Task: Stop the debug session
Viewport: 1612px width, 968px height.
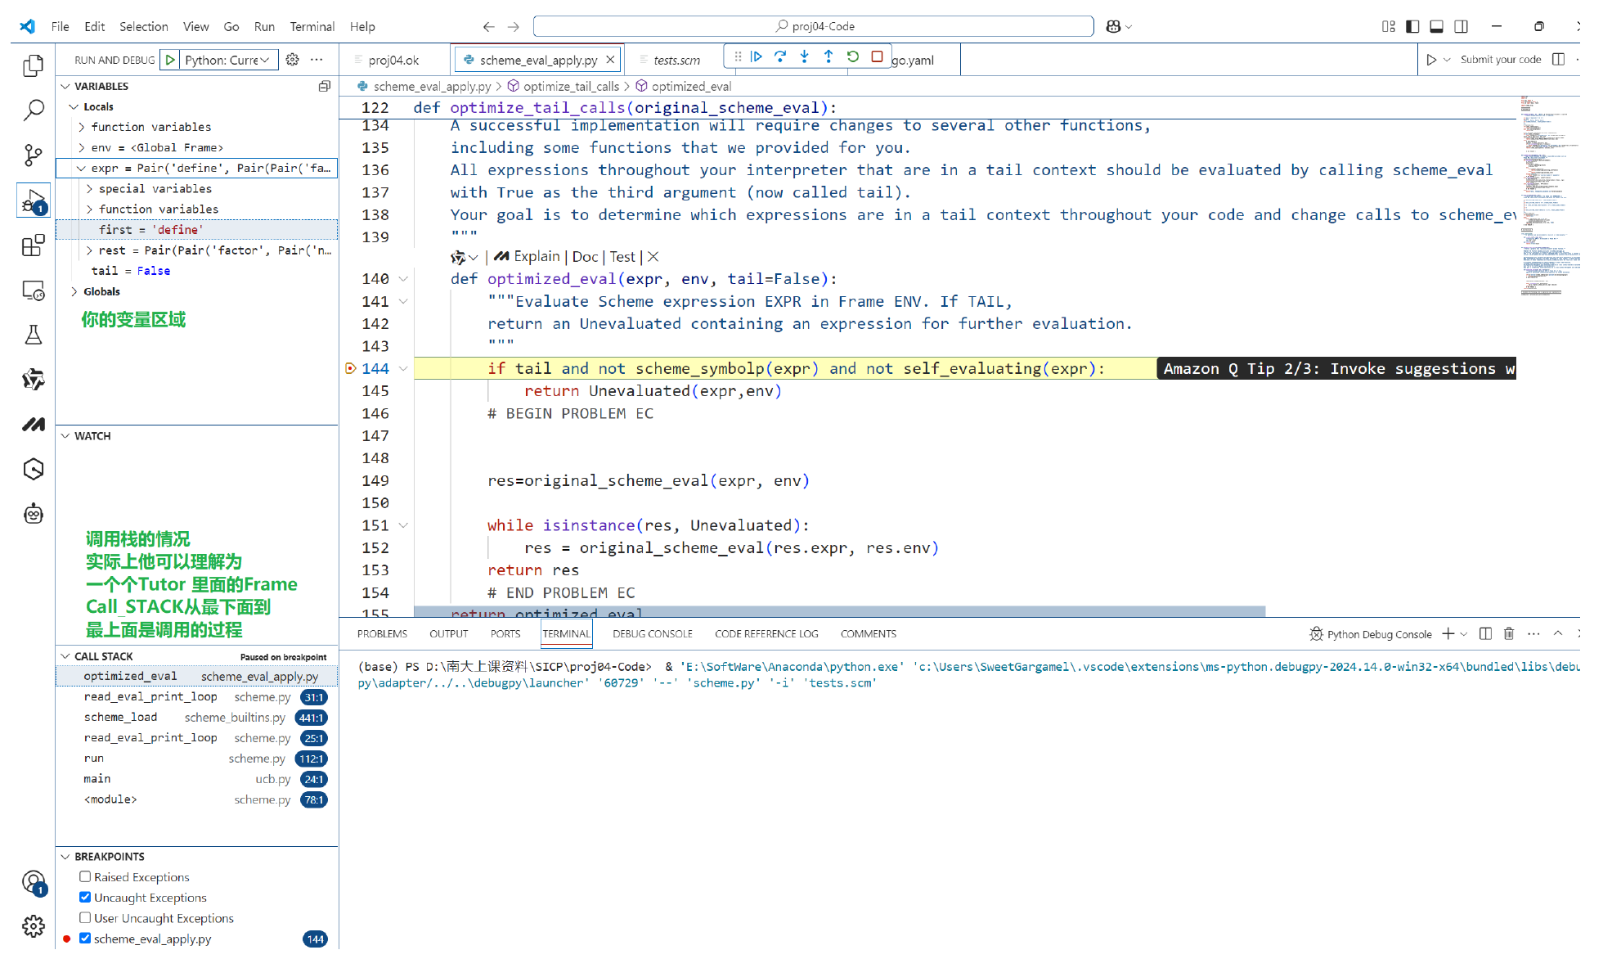Action: click(x=877, y=56)
